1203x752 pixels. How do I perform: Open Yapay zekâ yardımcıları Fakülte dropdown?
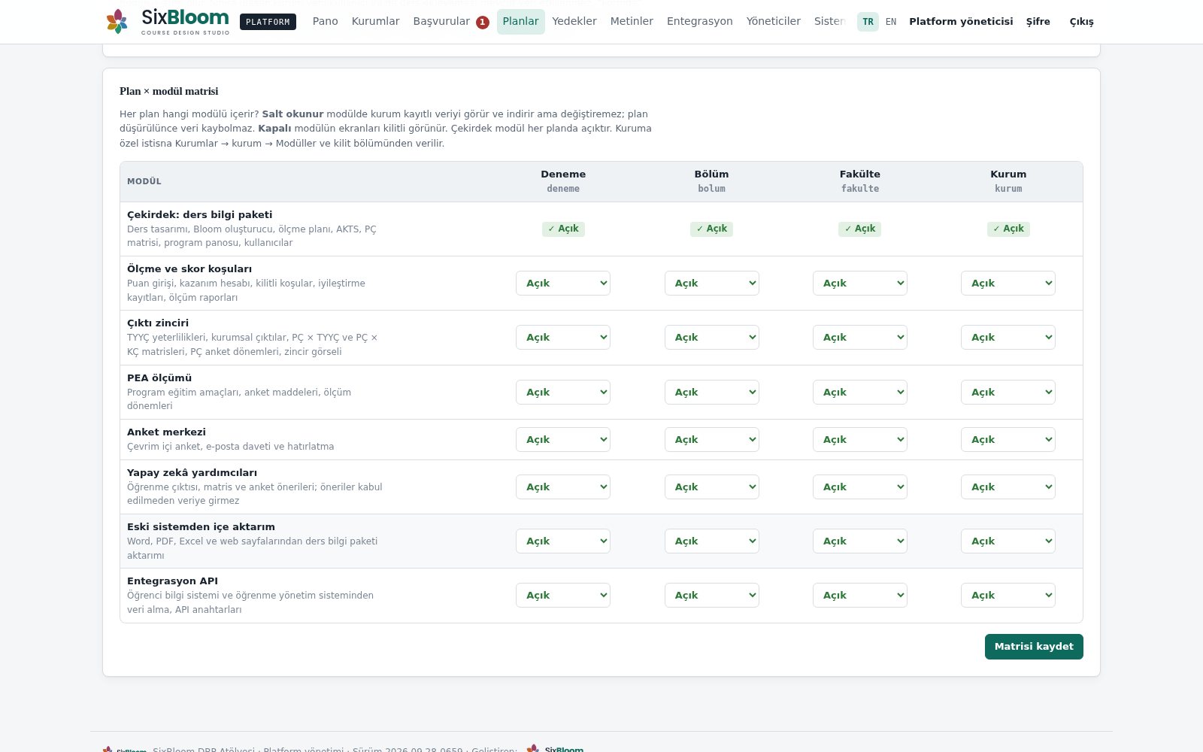(860, 487)
